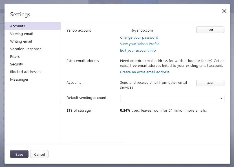Click the sidebar collapse arrow handle
The height and width of the screenshot is (167, 234).
point(61,103)
